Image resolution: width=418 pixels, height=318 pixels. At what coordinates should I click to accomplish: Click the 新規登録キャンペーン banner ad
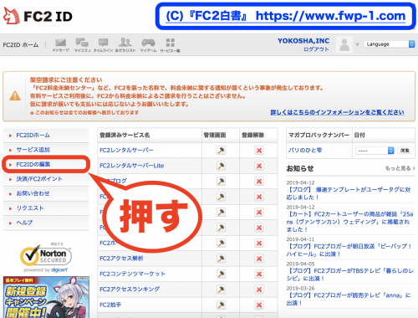tap(46, 297)
